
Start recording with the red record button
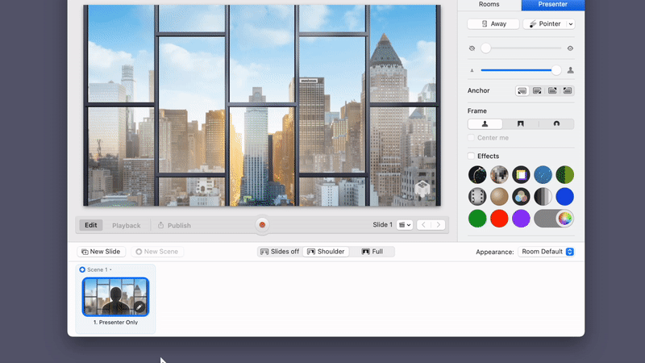point(262,225)
